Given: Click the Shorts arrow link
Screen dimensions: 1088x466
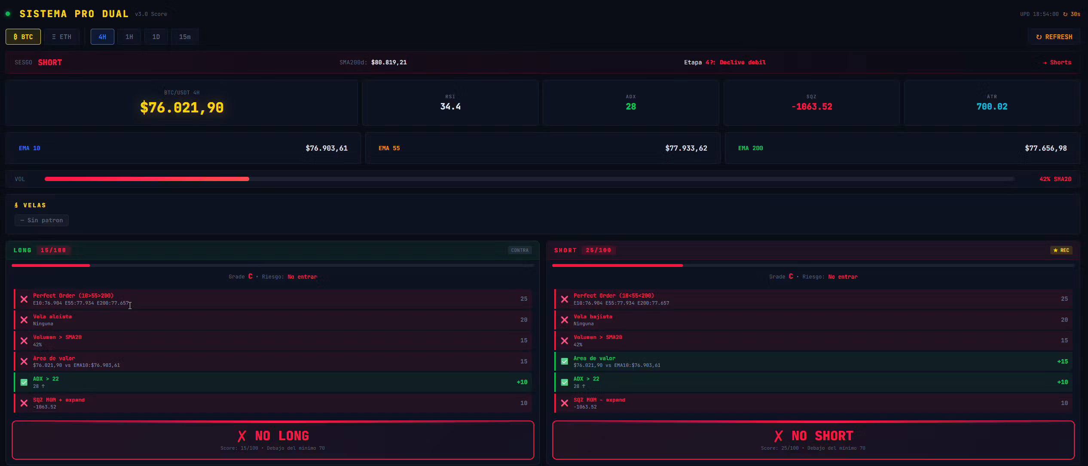Looking at the screenshot, I should tap(1057, 63).
